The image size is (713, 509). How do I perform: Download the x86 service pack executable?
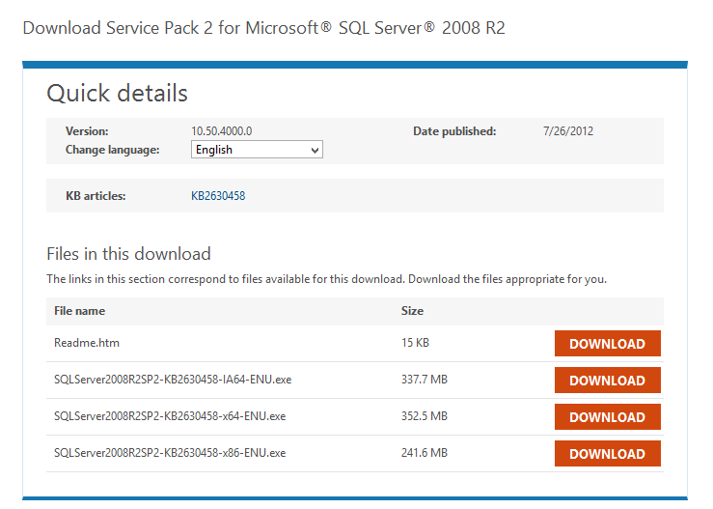click(x=607, y=454)
